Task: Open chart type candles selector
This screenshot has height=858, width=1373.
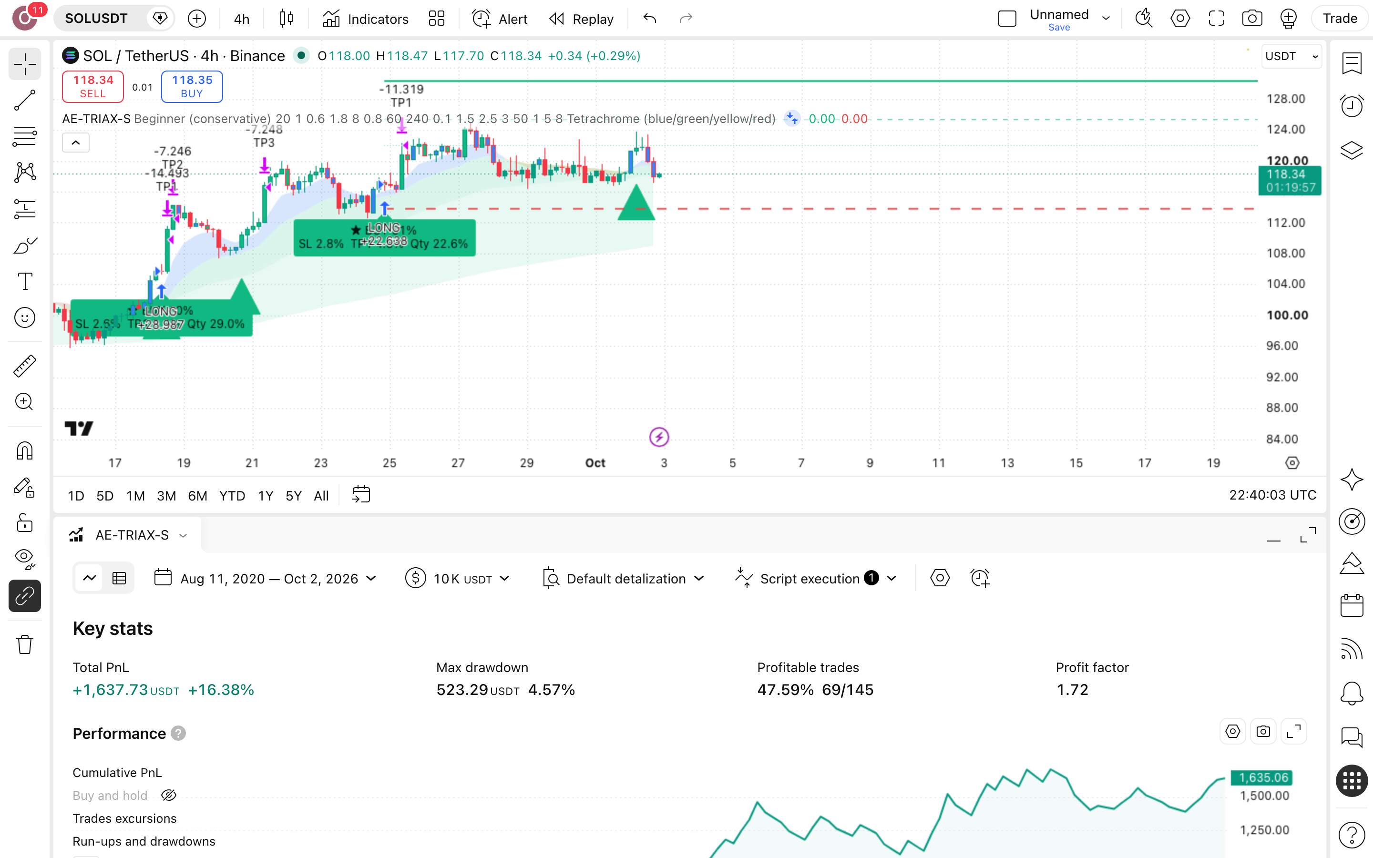Action: (287, 19)
